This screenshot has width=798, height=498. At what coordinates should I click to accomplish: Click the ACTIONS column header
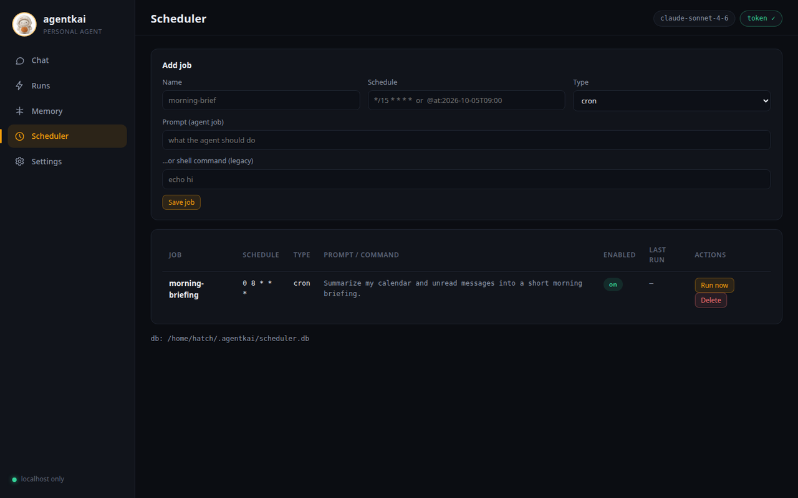click(x=710, y=255)
